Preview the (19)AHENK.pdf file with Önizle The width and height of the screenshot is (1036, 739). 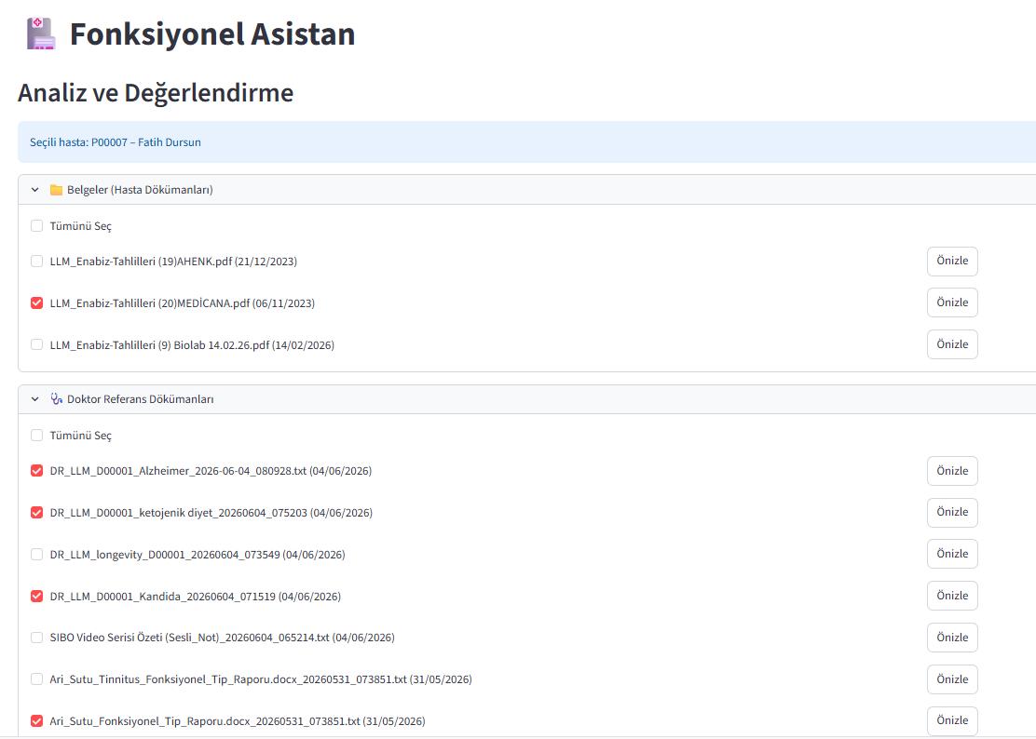pos(952,262)
